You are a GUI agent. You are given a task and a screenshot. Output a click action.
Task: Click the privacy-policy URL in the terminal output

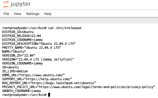96,87
